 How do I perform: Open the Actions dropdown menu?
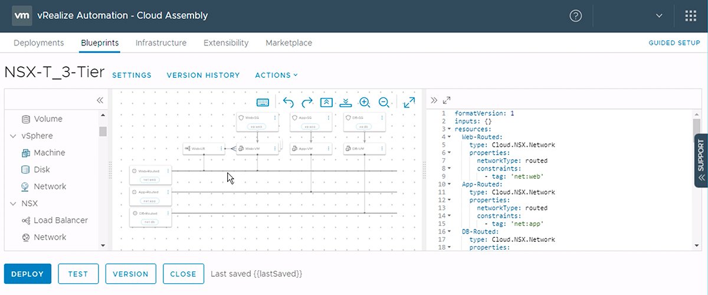[276, 76]
